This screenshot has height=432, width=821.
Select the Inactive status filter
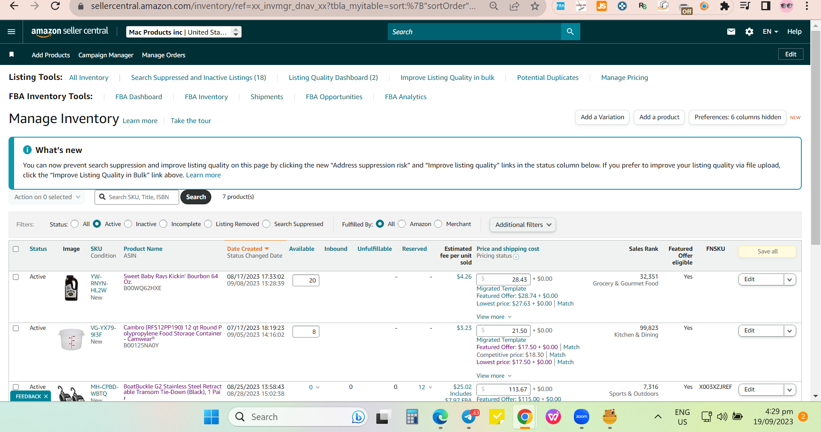(x=128, y=224)
